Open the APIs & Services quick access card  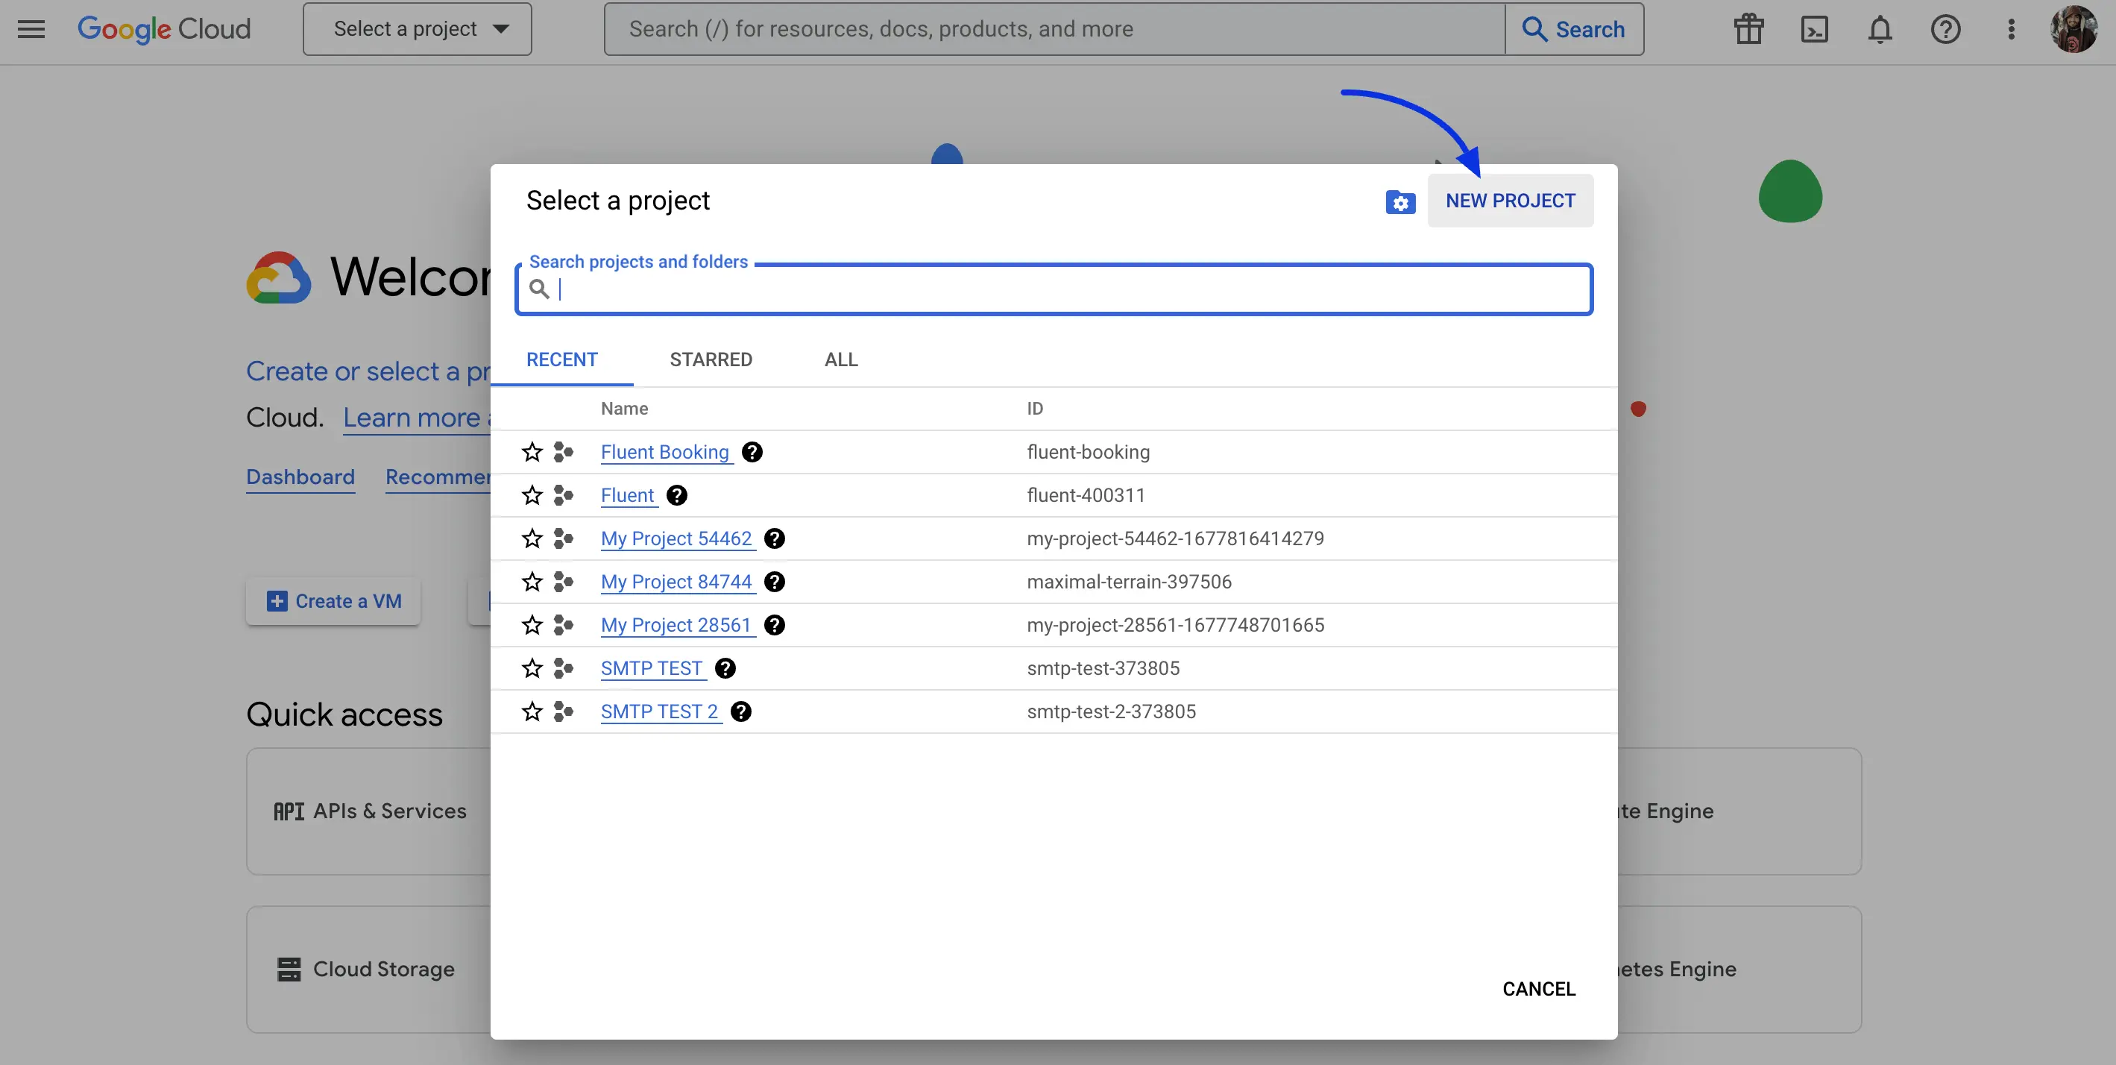pos(370,811)
